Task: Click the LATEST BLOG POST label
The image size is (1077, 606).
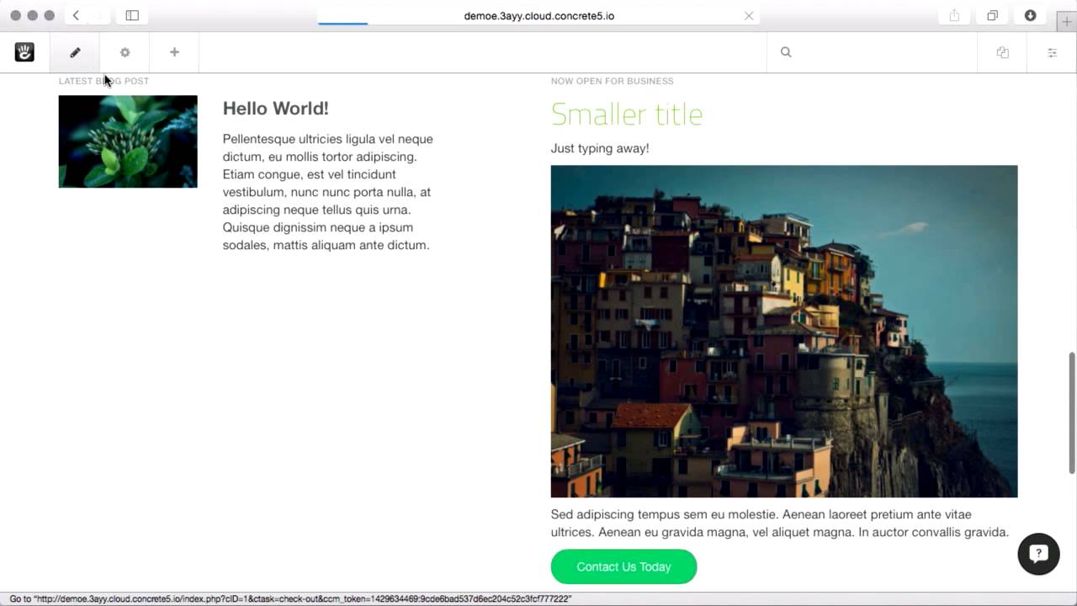Action: (103, 81)
